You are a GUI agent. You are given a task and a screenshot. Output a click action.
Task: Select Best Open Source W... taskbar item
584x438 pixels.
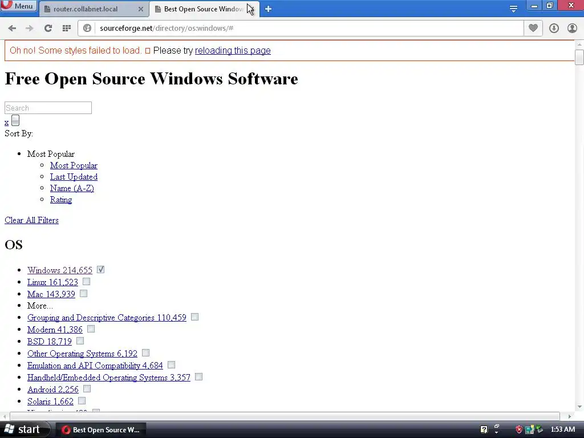point(101,430)
